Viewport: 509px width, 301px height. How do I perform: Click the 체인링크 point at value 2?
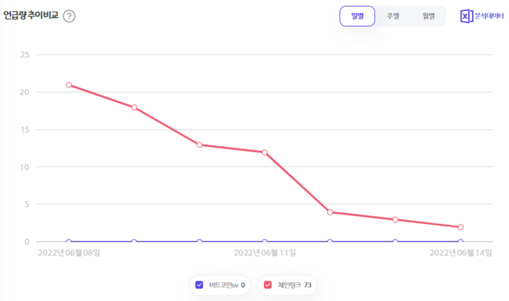point(460,227)
